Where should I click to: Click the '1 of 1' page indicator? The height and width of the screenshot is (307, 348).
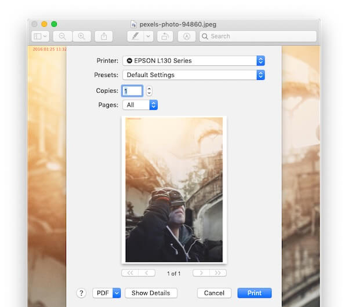[x=174, y=273]
